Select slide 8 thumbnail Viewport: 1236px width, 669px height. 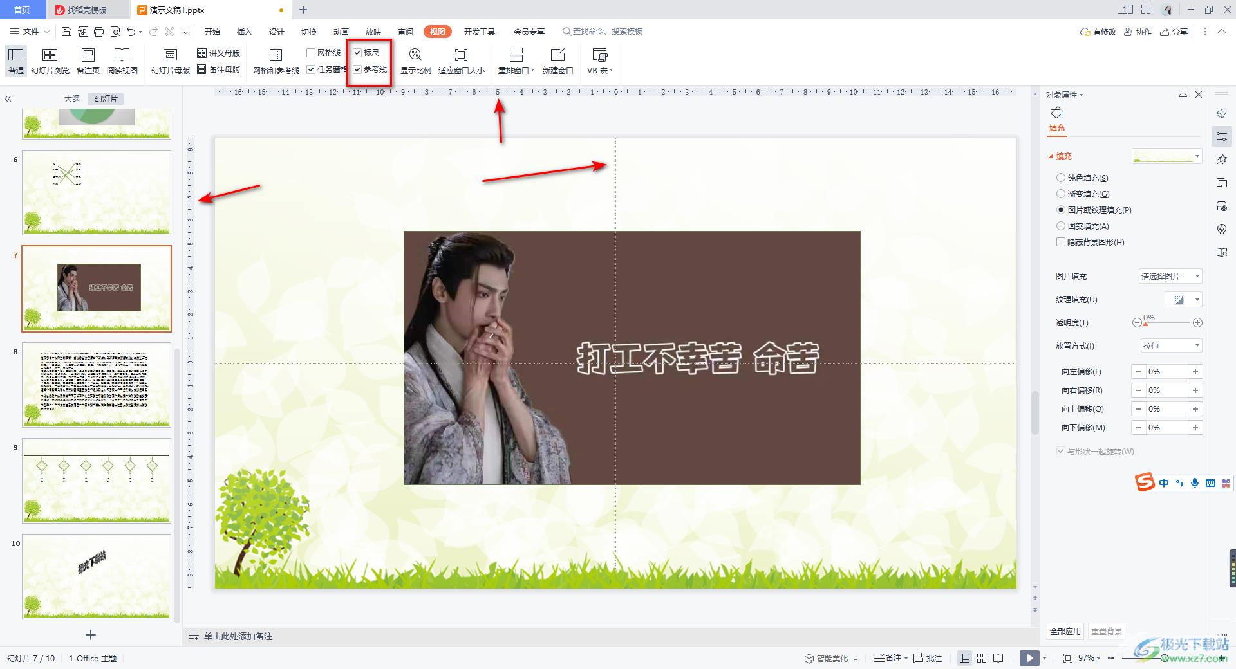pos(97,385)
